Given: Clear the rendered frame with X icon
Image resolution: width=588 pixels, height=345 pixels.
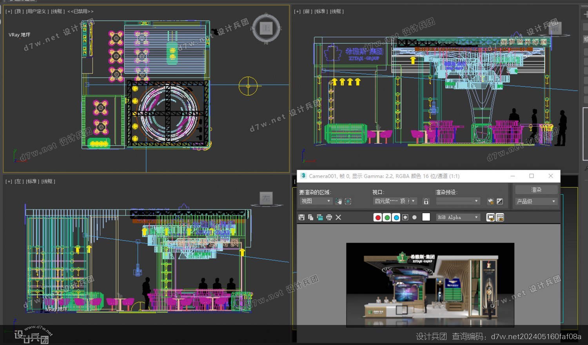Looking at the screenshot, I should (x=338, y=217).
